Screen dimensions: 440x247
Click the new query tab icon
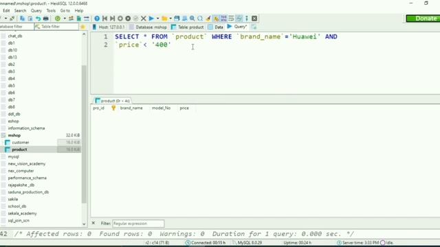pyautogui.click(x=254, y=27)
